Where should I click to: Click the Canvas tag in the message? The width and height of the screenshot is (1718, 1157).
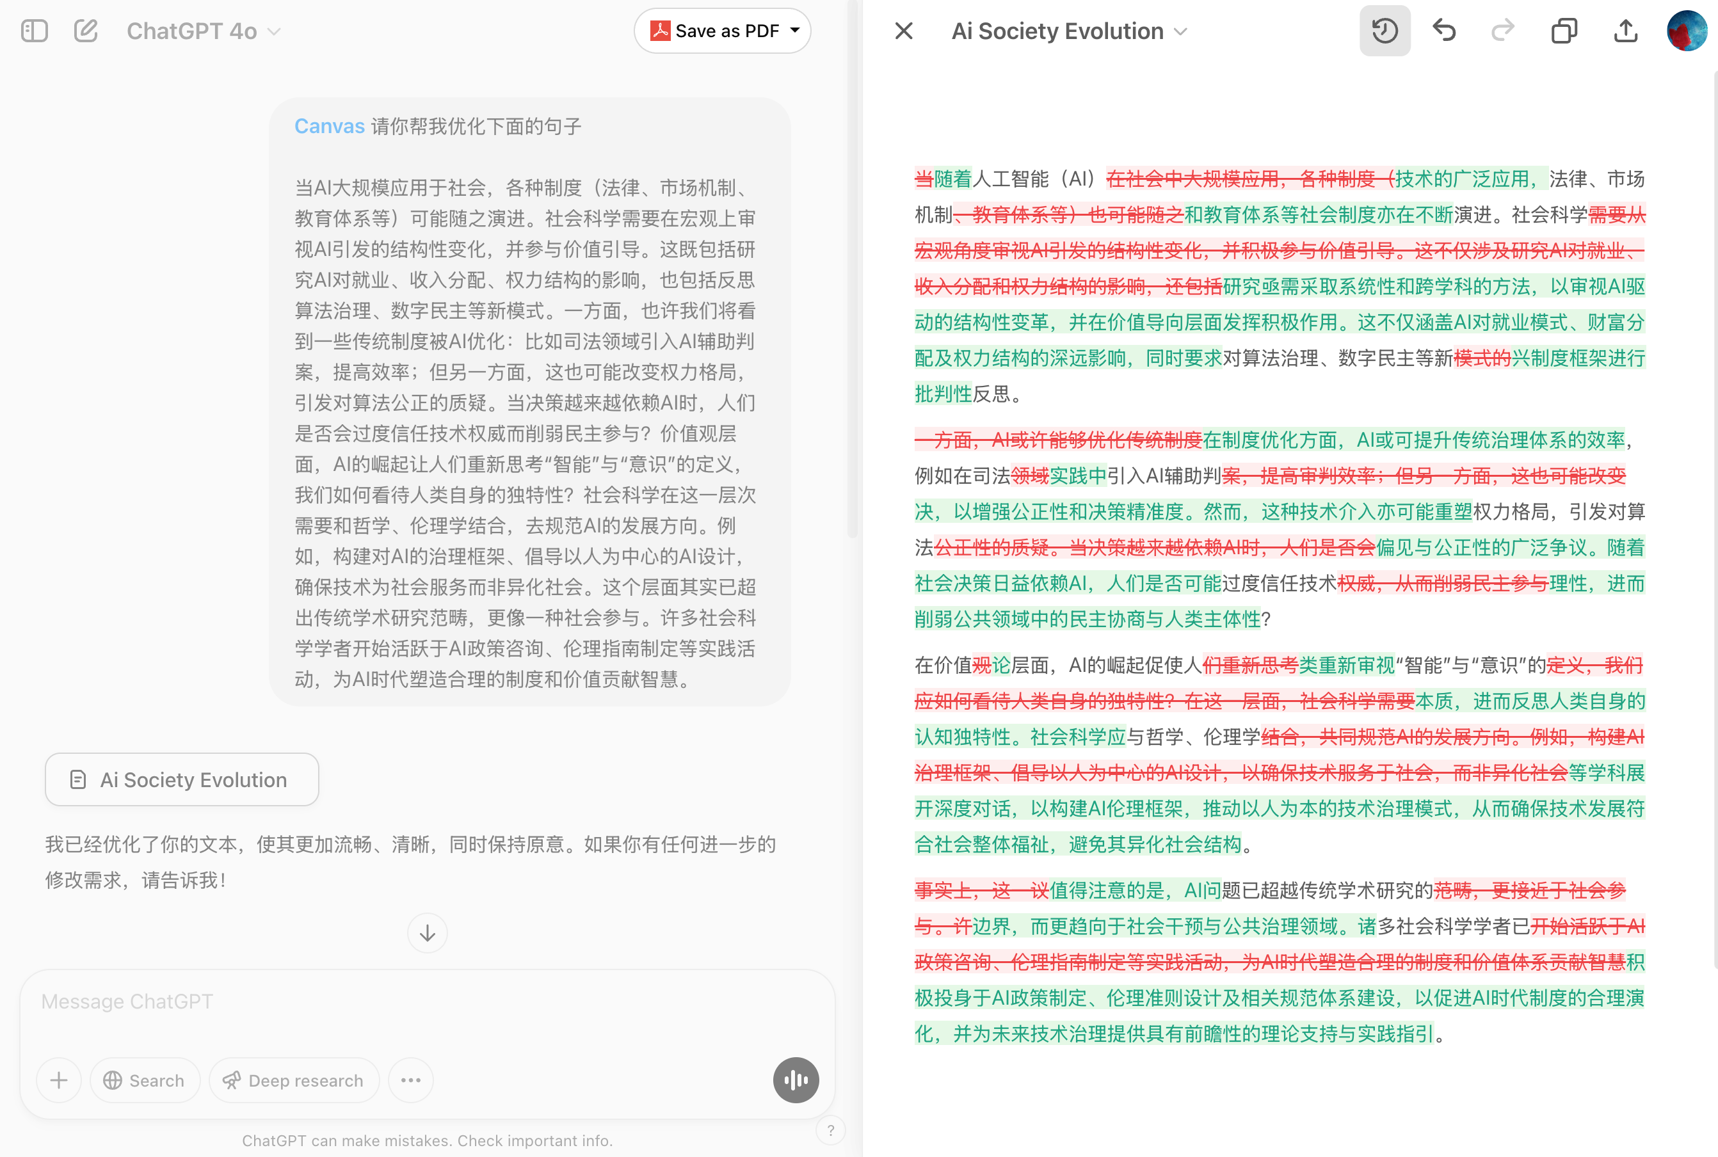tap(329, 126)
